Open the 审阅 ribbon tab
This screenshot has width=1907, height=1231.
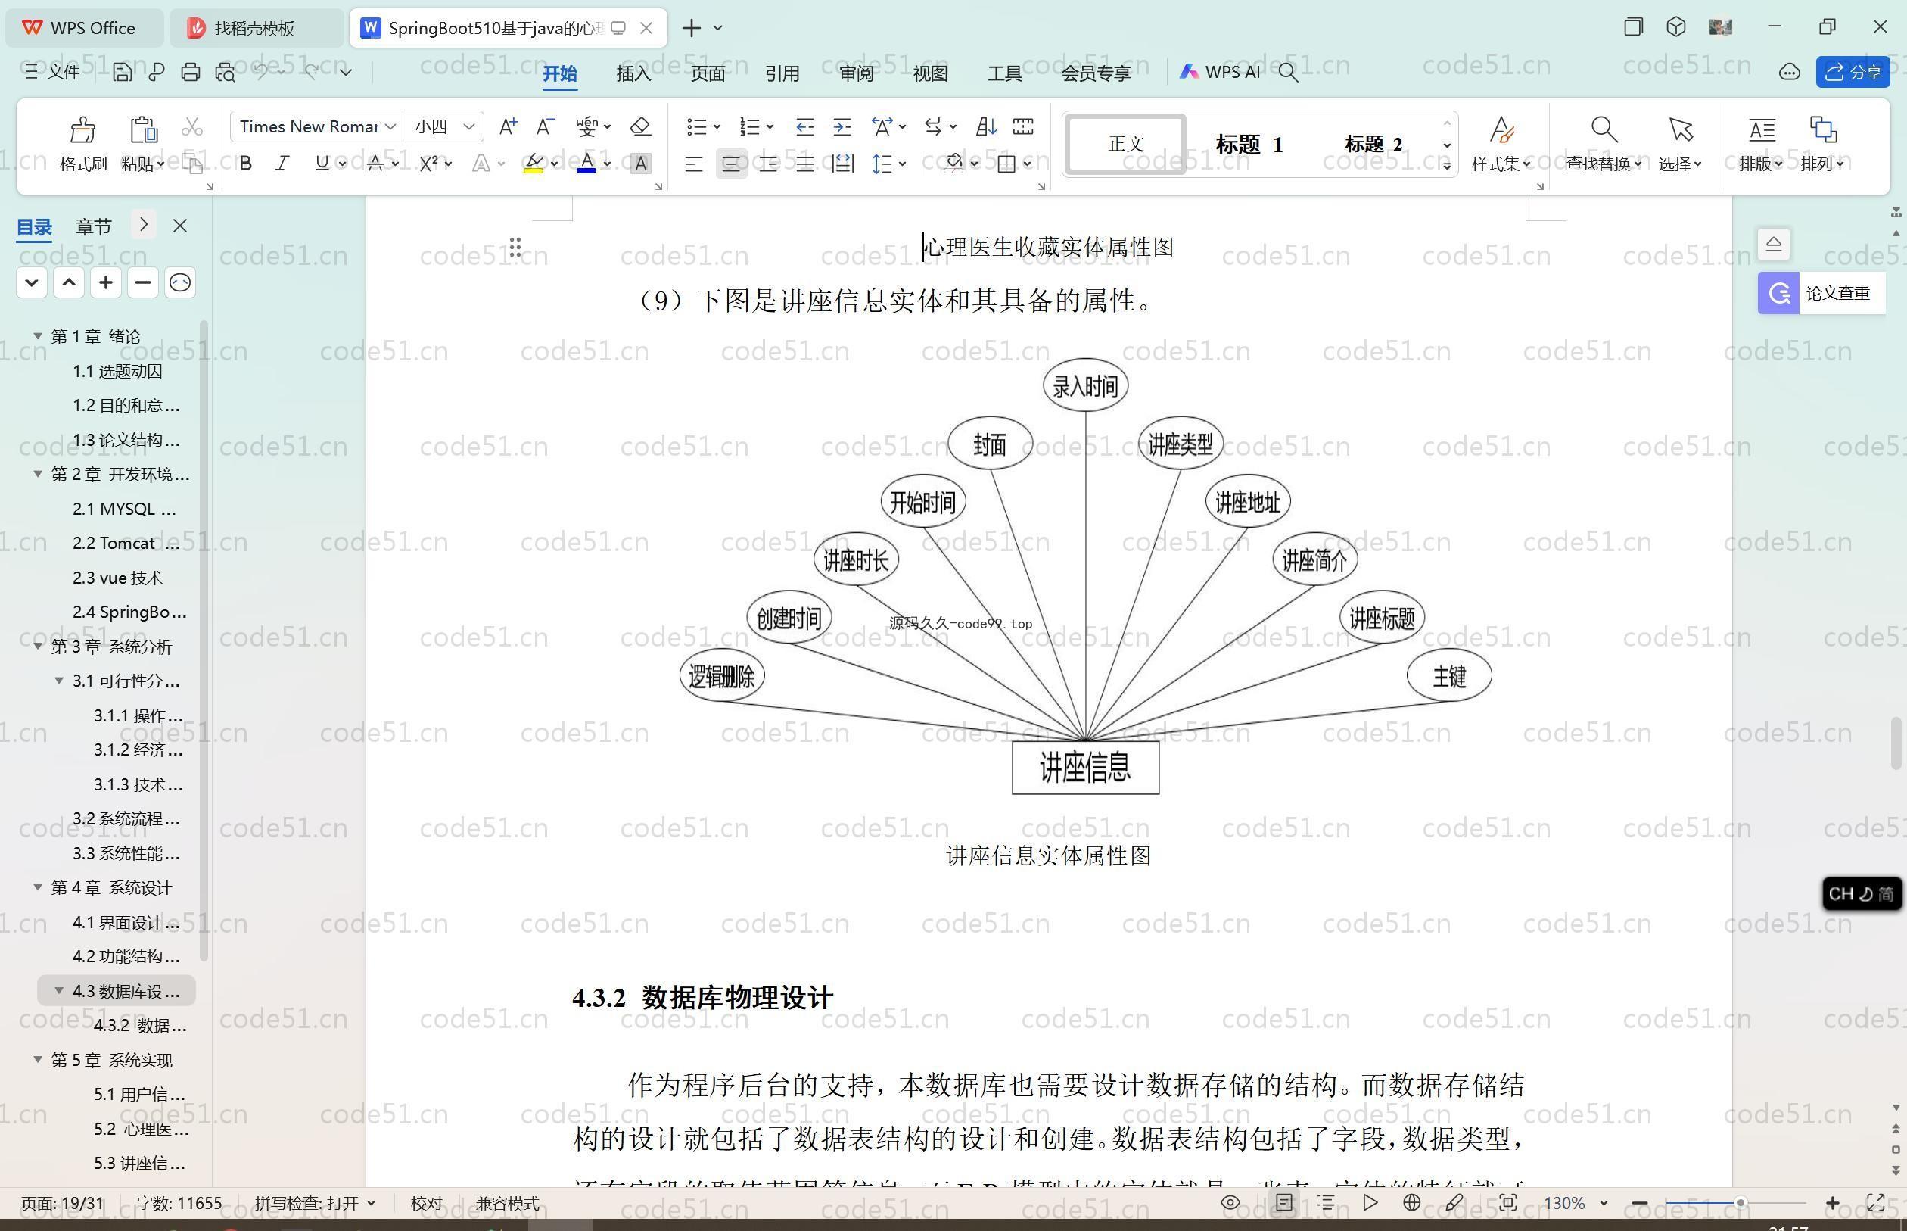pyautogui.click(x=857, y=73)
